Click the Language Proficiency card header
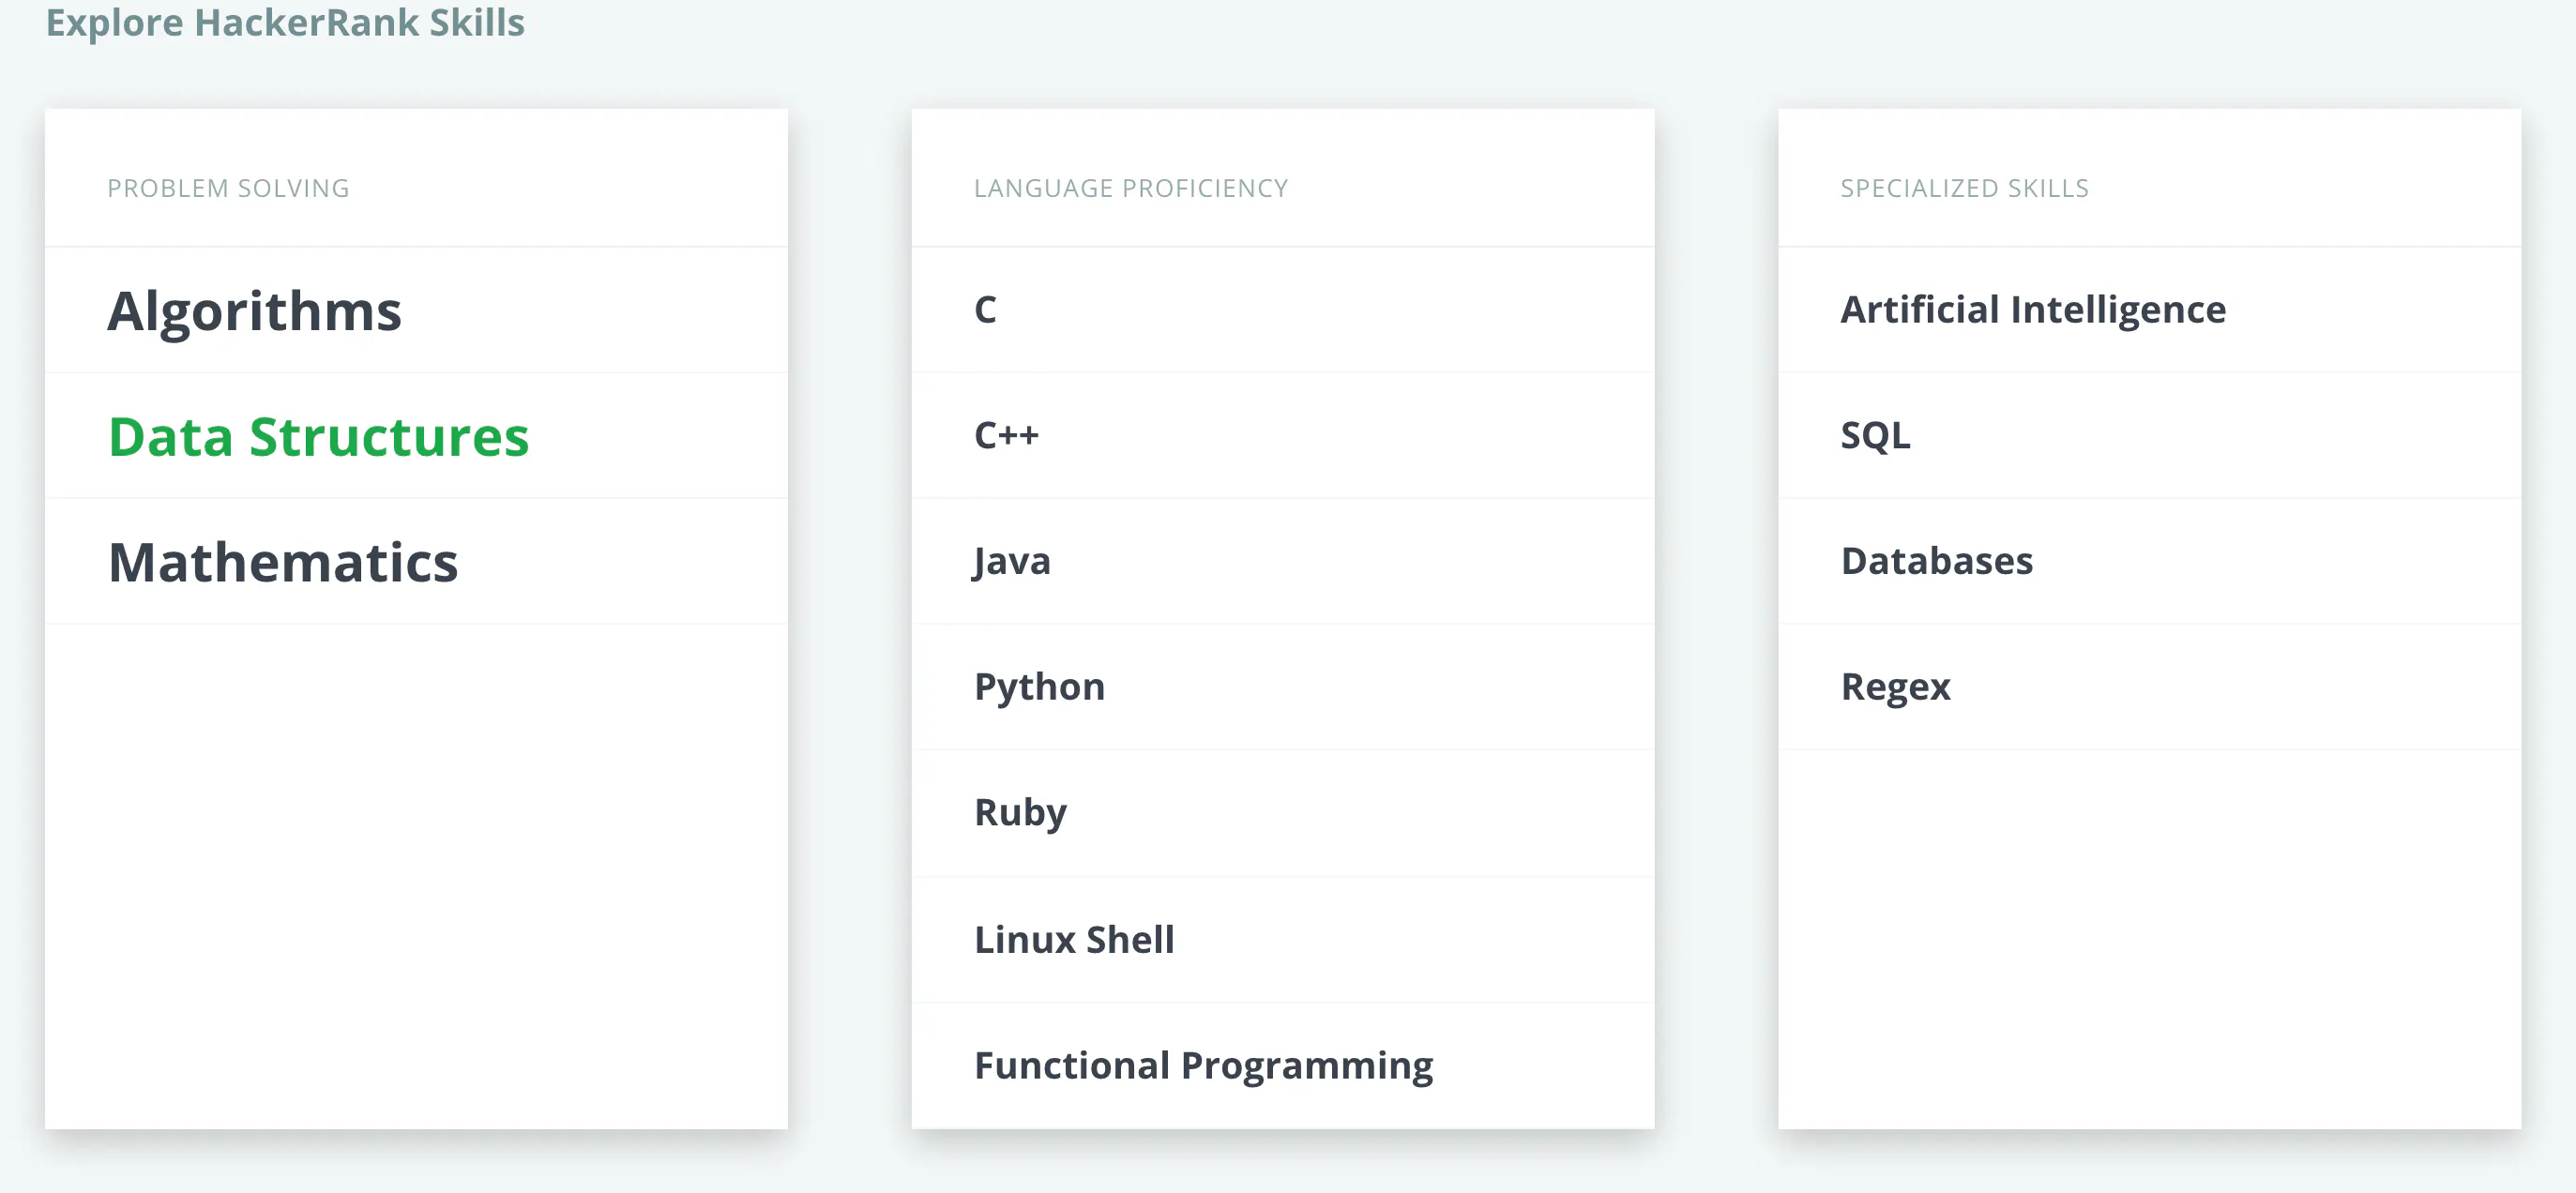The width and height of the screenshot is (2576, 1193). pyautogui.click(x=1131, y=188)
